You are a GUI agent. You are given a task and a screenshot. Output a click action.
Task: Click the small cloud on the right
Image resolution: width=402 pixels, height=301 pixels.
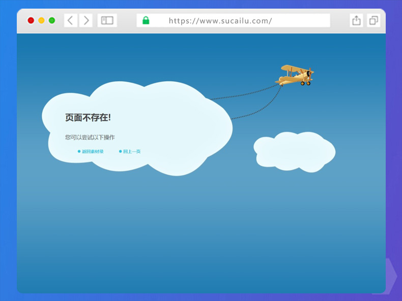(x=294, y=151)
